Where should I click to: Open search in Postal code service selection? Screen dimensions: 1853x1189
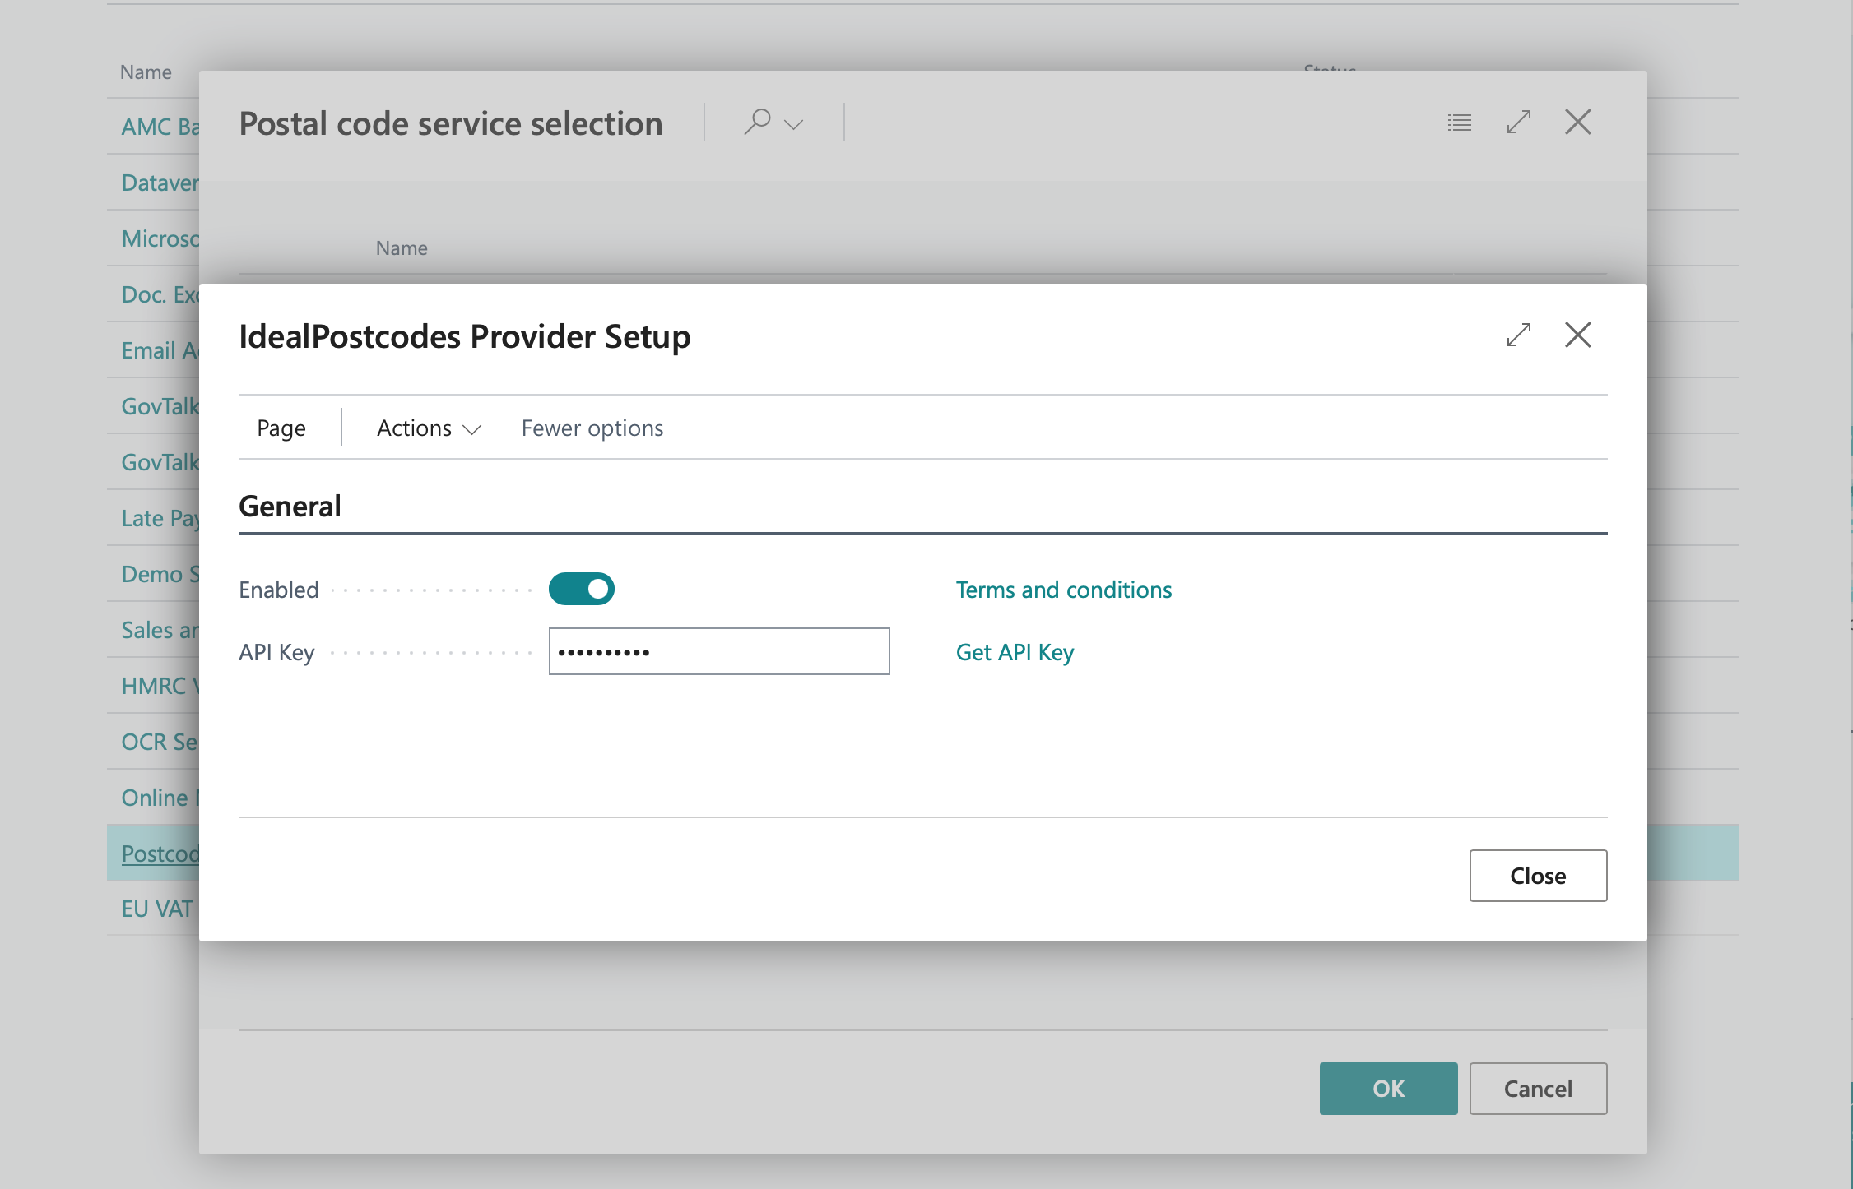757,123
